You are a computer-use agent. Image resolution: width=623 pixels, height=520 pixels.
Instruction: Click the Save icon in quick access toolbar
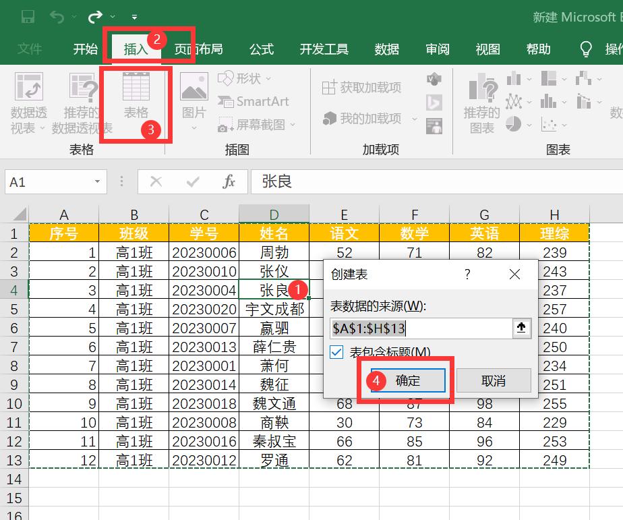(28, 17)
